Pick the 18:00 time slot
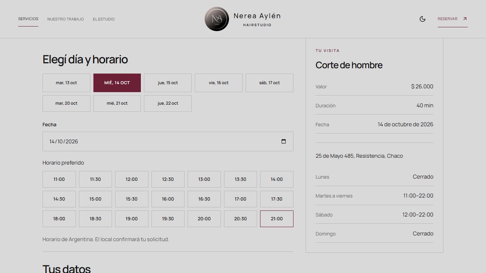 (59, 219)
